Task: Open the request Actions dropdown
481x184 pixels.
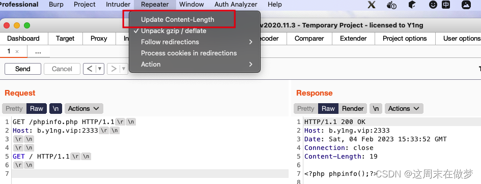Action: coord(84,108)
